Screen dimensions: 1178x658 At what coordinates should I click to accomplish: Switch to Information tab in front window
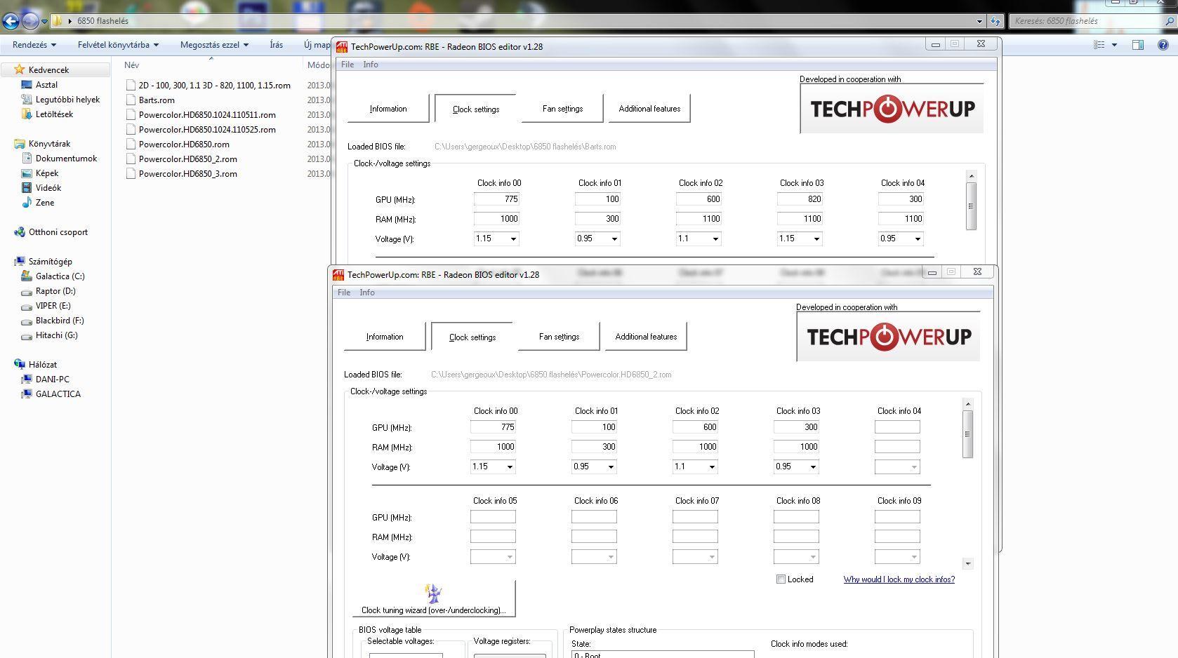(385, 337)
